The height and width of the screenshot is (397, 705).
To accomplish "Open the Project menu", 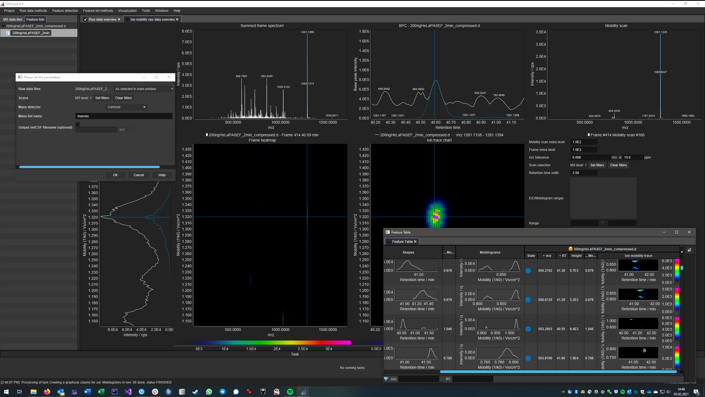I will pos(9,11).
